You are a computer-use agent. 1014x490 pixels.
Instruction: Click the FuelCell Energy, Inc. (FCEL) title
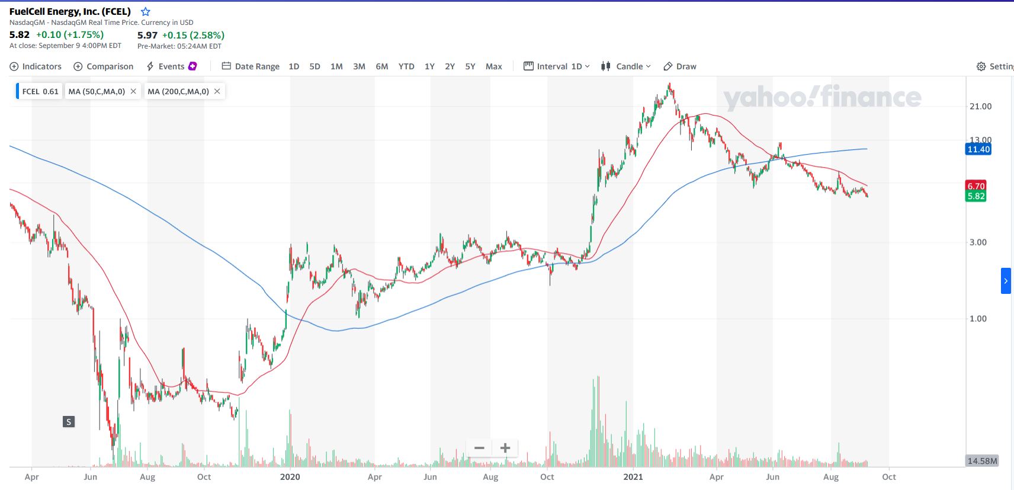[70, 11]
